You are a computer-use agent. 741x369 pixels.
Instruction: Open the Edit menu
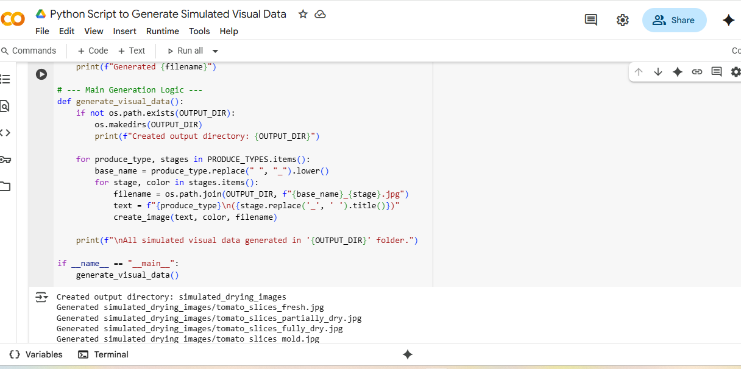coord(66,31)
